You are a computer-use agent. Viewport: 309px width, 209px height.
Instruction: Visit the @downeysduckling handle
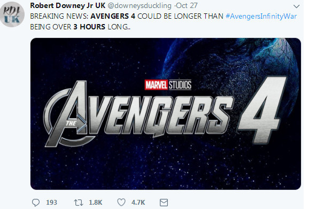[x=140, y=6]
